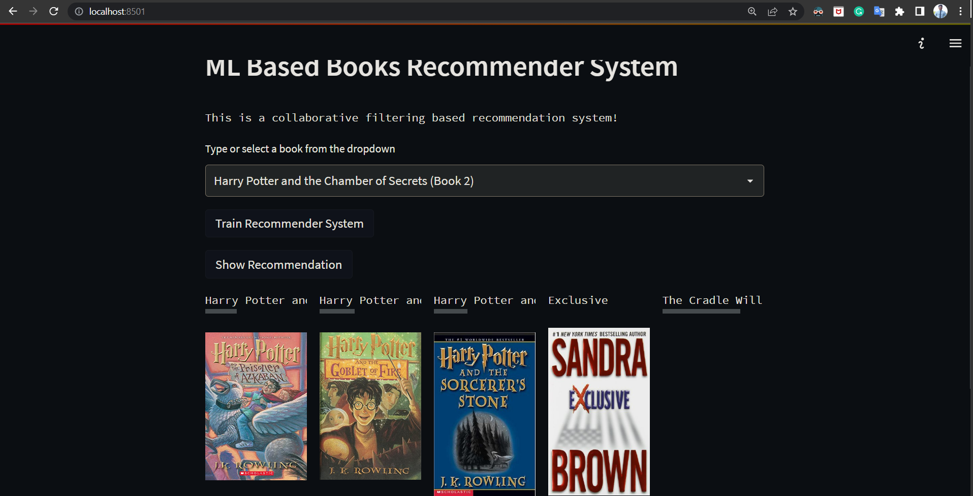The height and width of the screenshot is (496, 973).
Task: Reload the localhost page
Action: point(54,11)
